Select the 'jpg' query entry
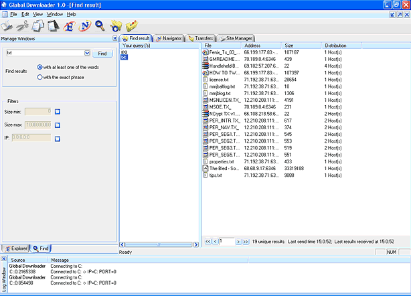This screenshot has height=296, width=411. tap(124, 52)
